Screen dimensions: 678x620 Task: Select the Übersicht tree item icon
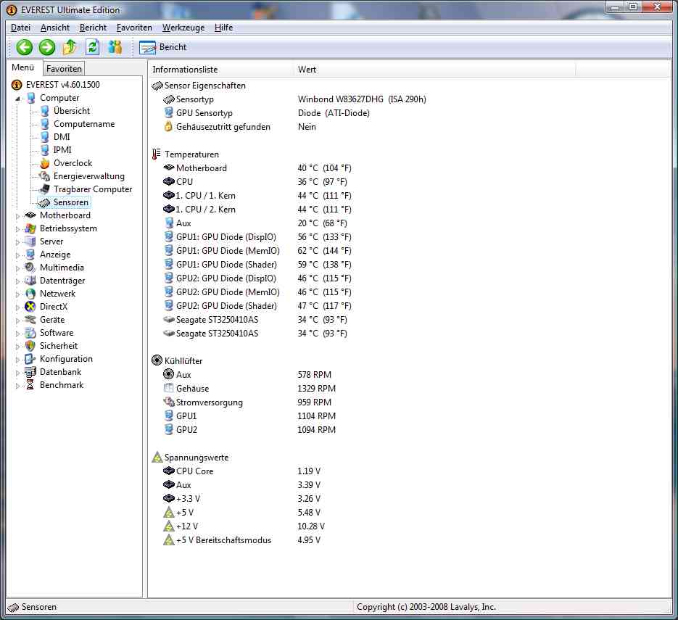(x=44, y=111)
